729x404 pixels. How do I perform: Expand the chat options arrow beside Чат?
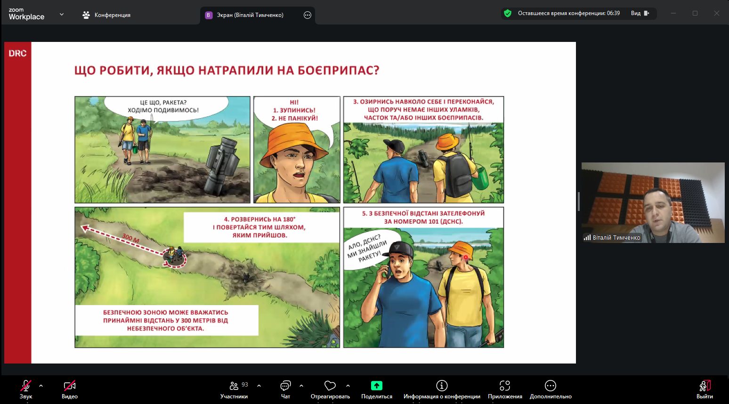[301, 386]
